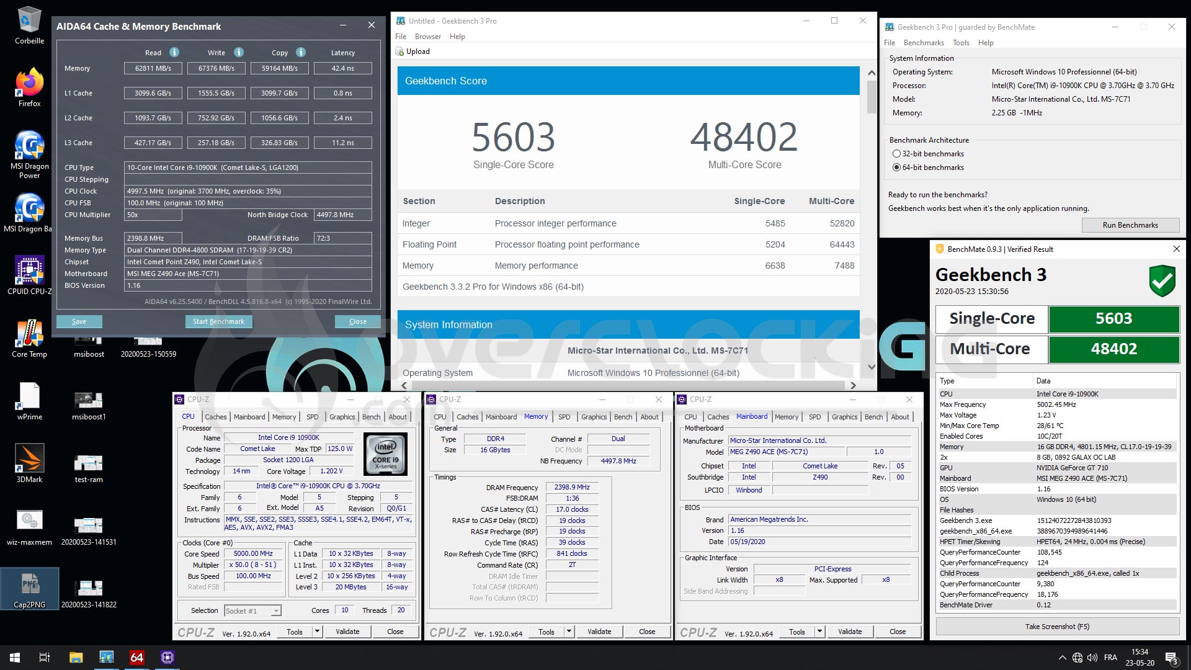Click Write info icon in AIDA64

[238, 53]
